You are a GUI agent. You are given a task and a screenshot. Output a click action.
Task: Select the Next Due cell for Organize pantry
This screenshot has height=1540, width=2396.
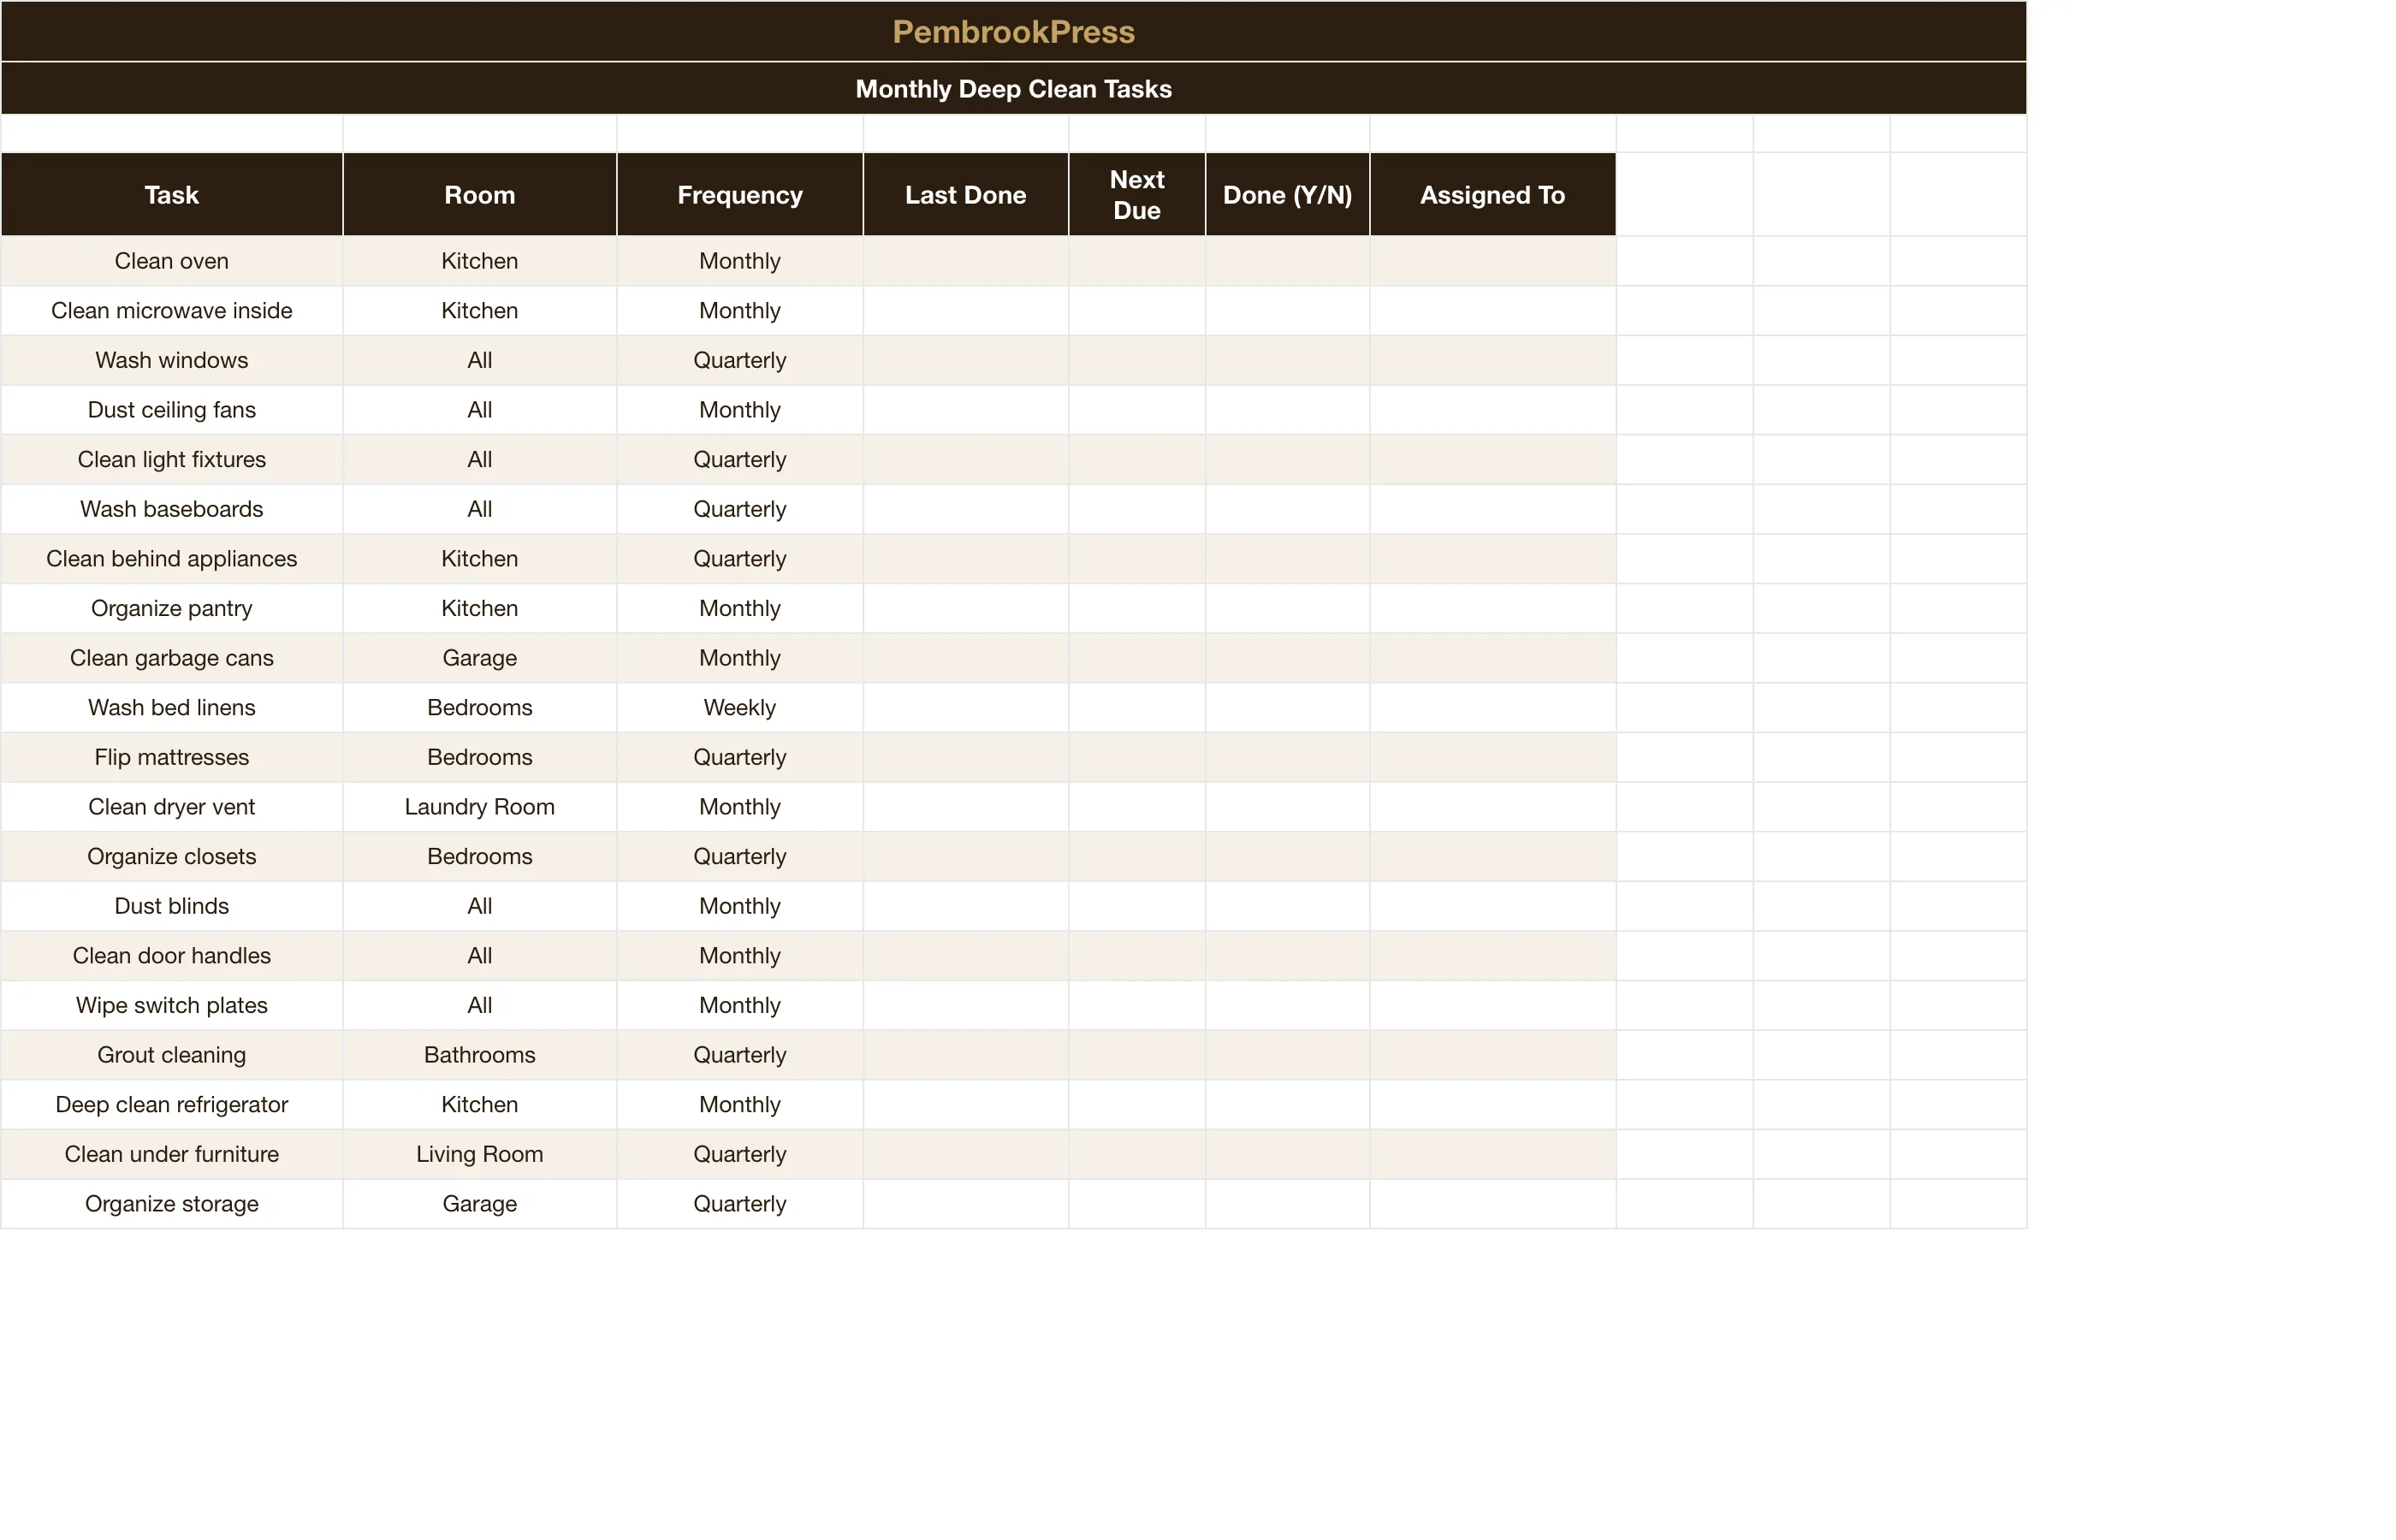point(1137,608)
